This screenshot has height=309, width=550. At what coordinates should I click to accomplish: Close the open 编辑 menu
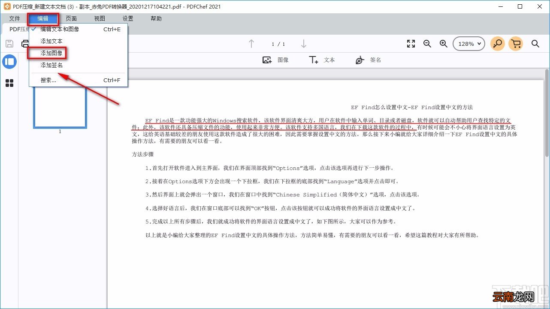(x=43, y=18)
